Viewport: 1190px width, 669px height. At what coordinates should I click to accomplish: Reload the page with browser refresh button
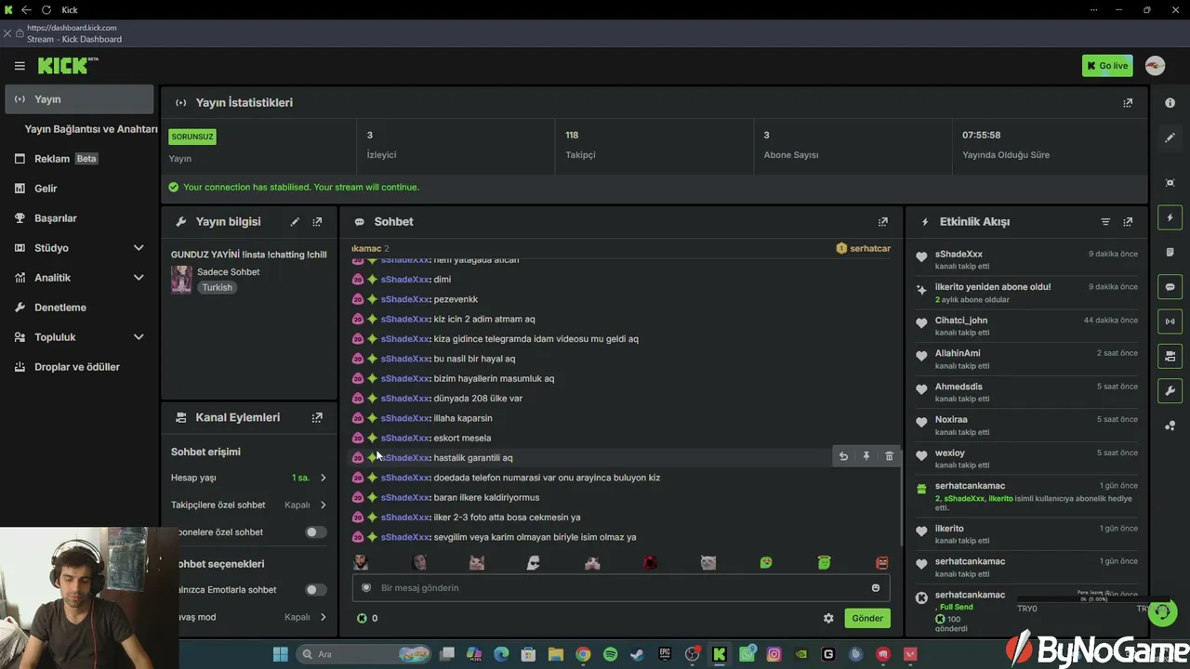pyautogui.click(x=46, y=10)
